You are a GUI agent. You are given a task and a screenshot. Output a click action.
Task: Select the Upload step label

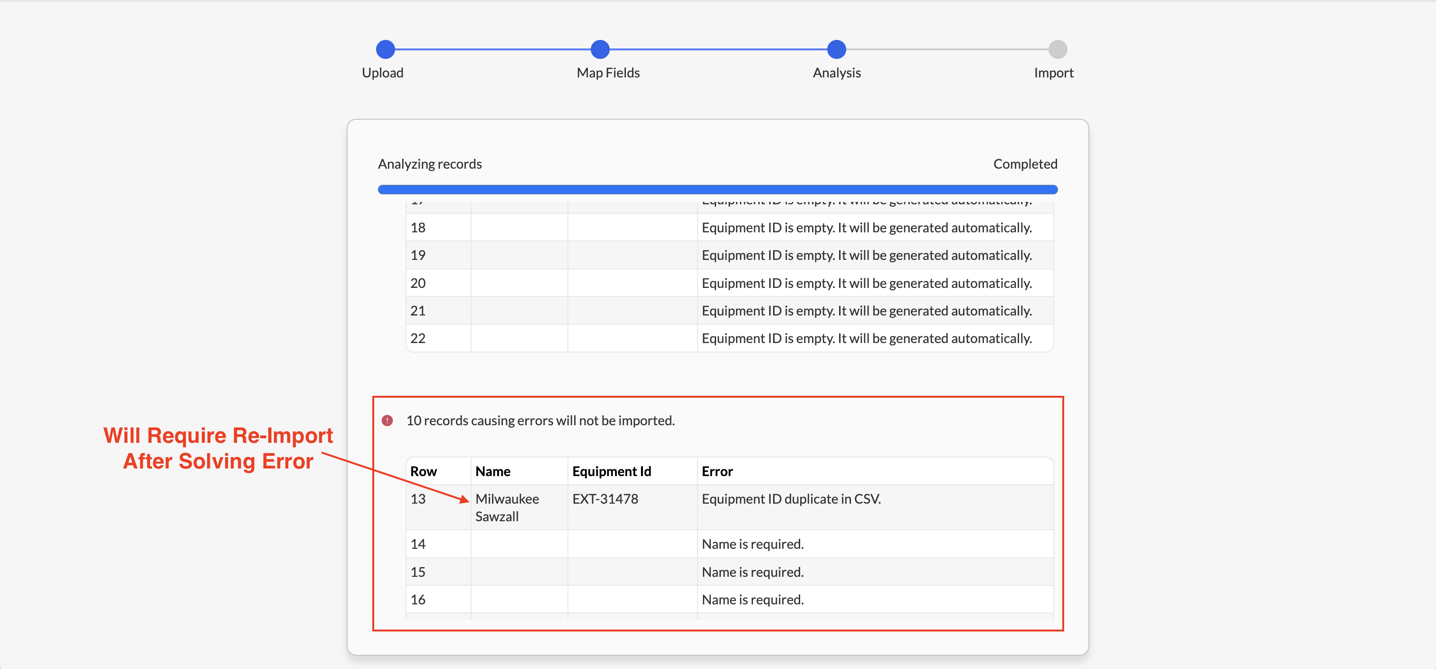click(382, 73)
